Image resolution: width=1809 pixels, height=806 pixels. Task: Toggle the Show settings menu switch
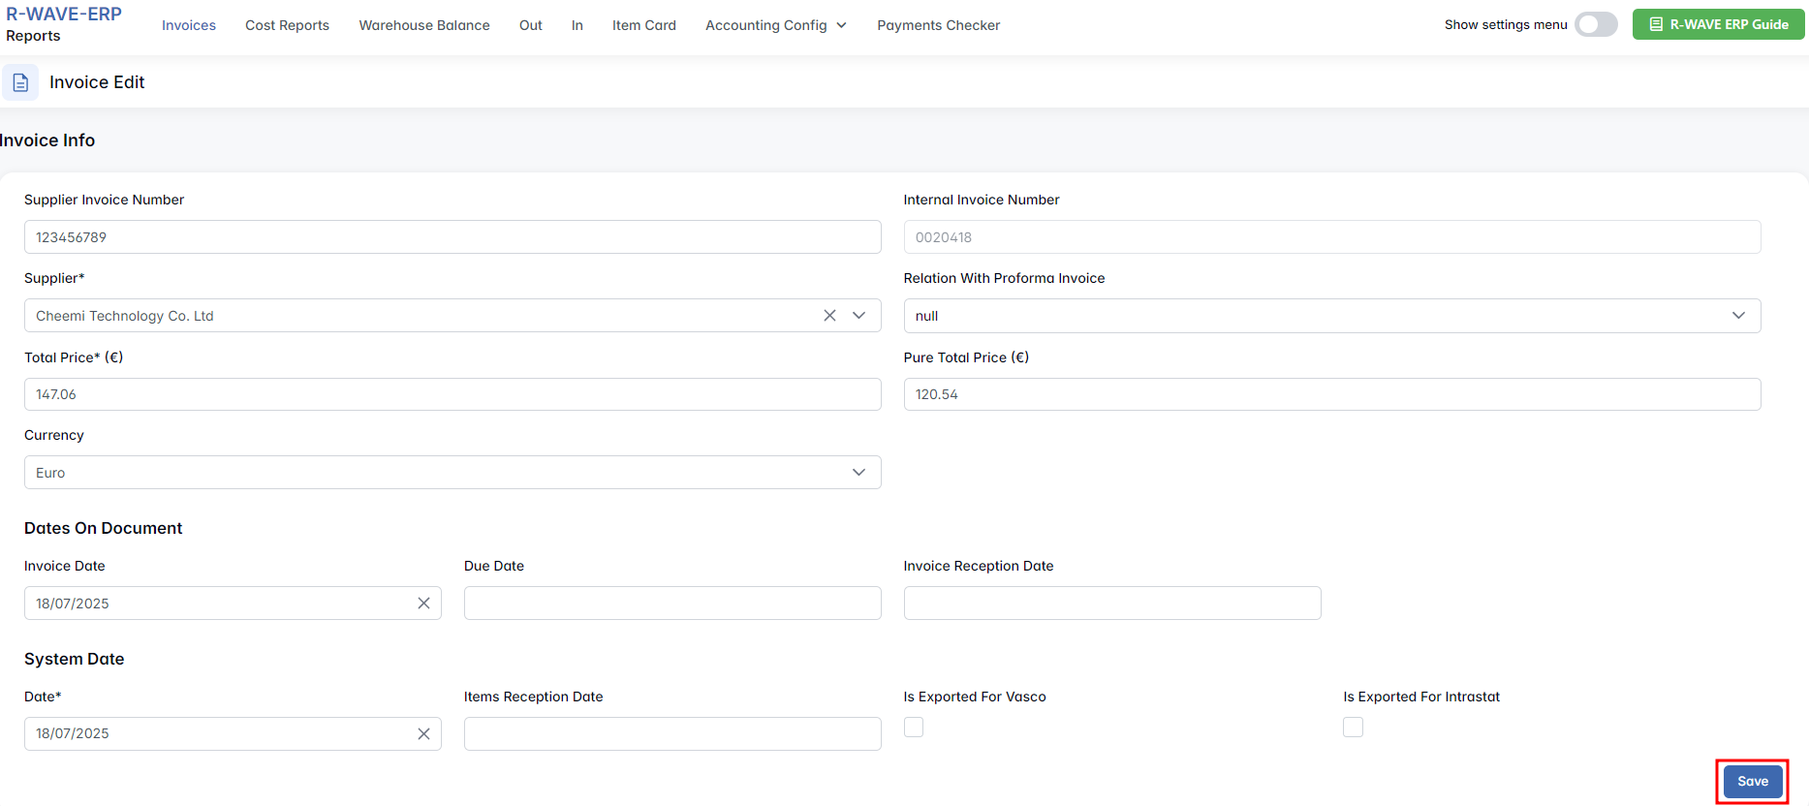click(x=1595, y=25)
